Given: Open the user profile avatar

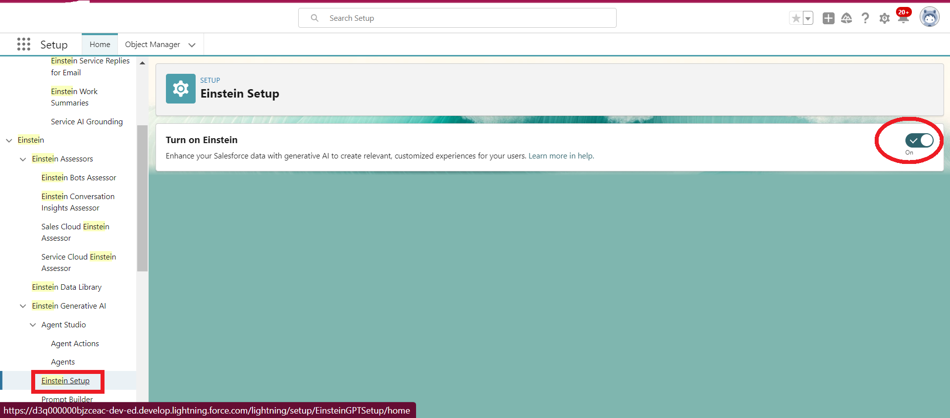Looking at the screenshot, I should pos(929,17).
